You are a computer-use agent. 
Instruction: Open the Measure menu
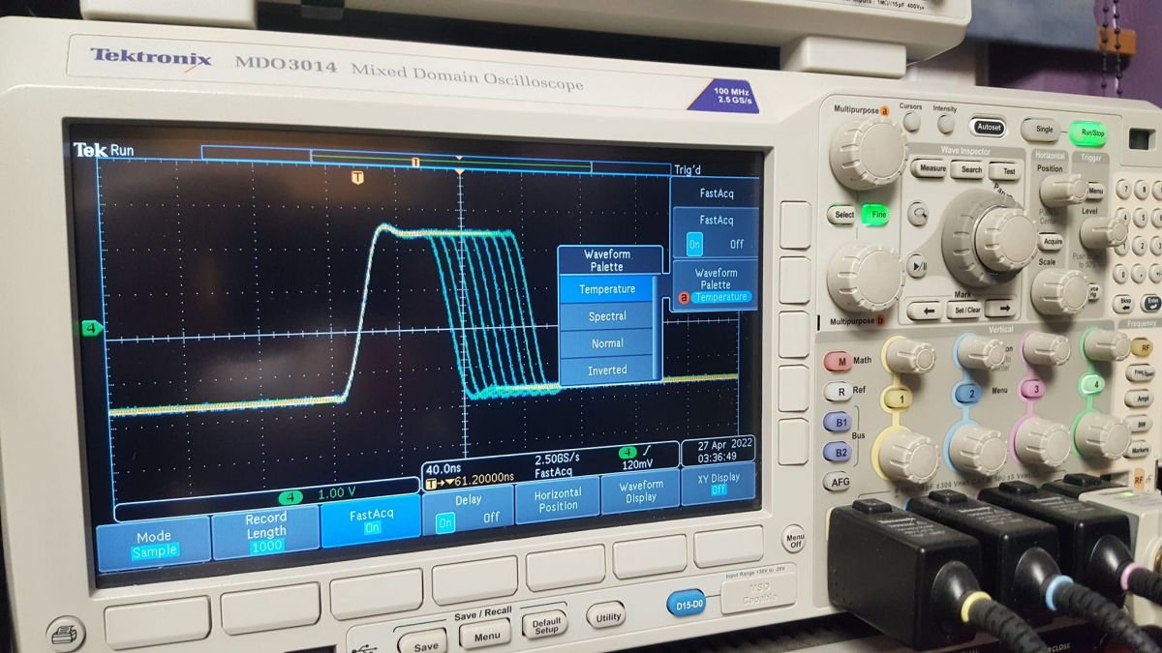click(x=929, y=168)
